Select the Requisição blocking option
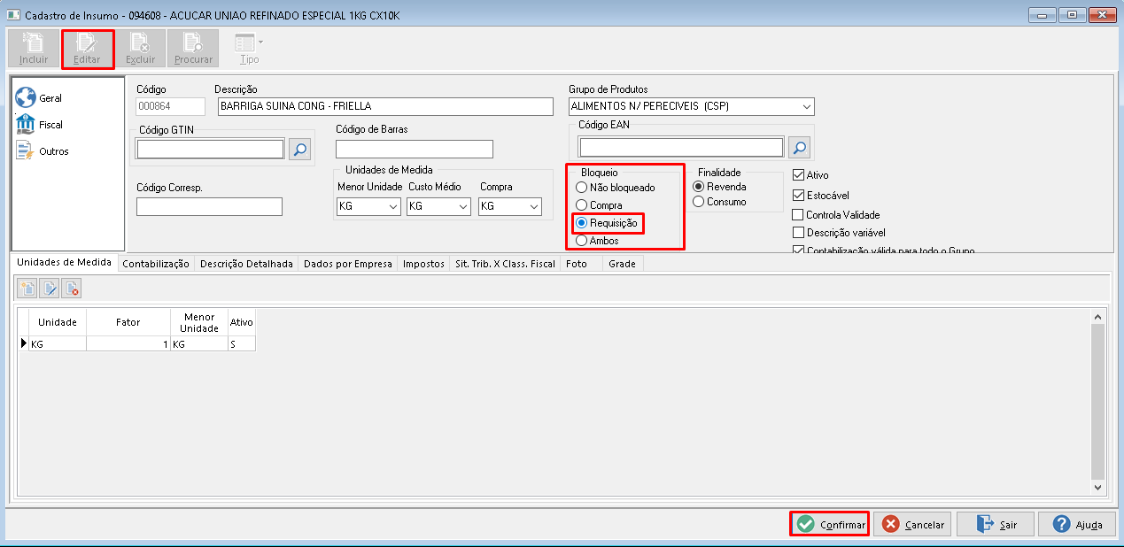Screen dimensions: 1124x547 (606, 223)
